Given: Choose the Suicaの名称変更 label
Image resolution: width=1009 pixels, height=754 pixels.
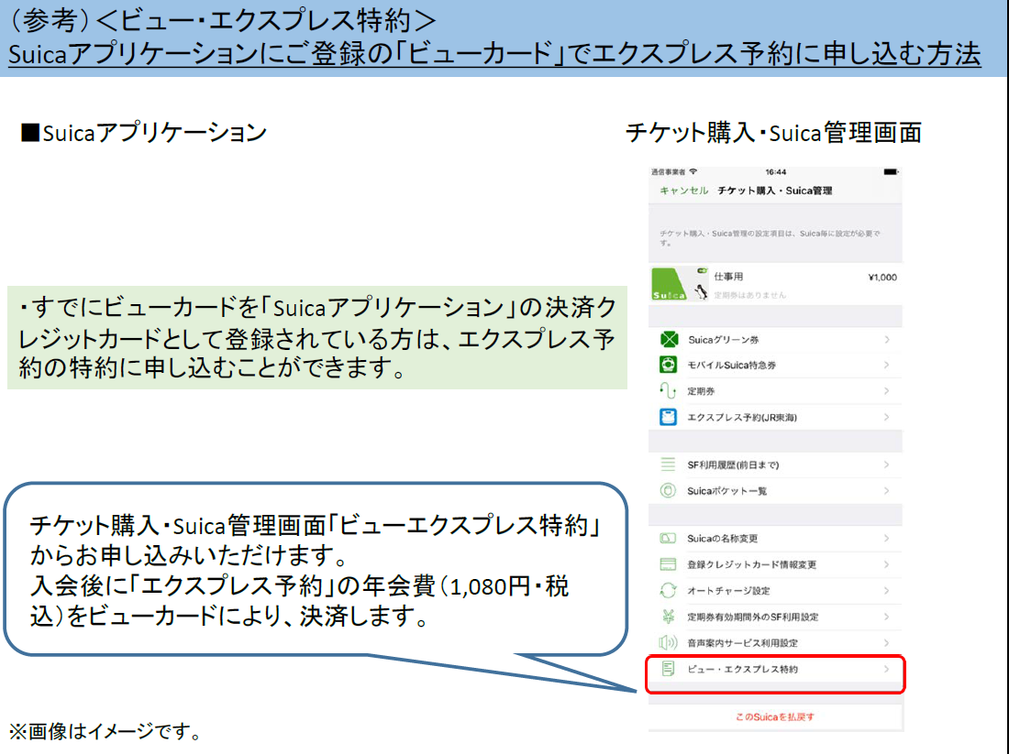Looking at the screenshot, I should click(x=722, y=539).
